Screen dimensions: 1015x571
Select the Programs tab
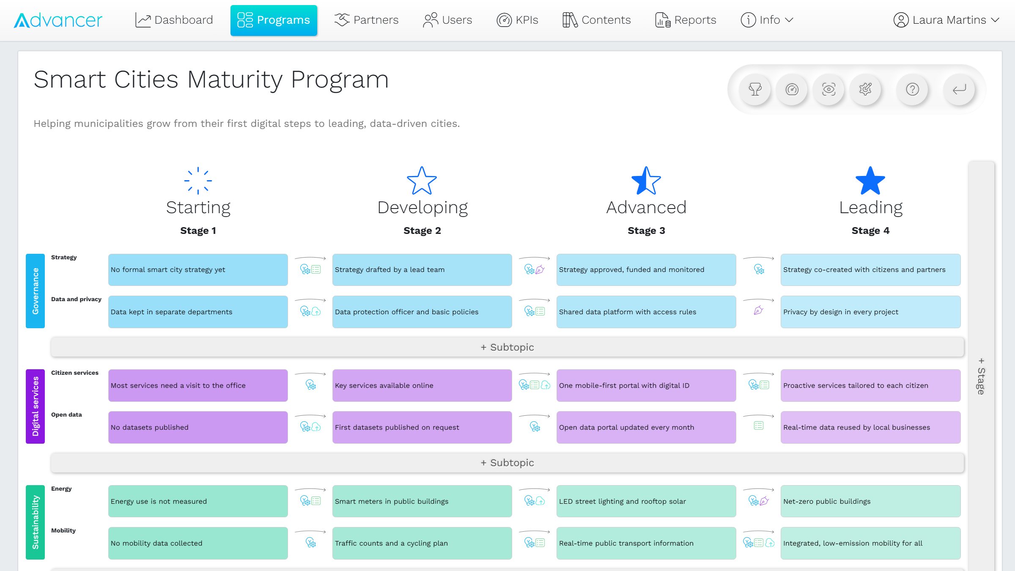(x=274, y=20)
